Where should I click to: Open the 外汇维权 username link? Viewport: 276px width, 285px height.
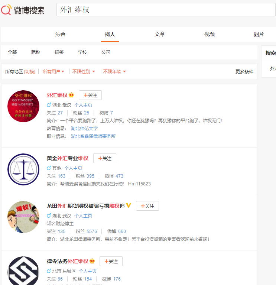[57, 95]
